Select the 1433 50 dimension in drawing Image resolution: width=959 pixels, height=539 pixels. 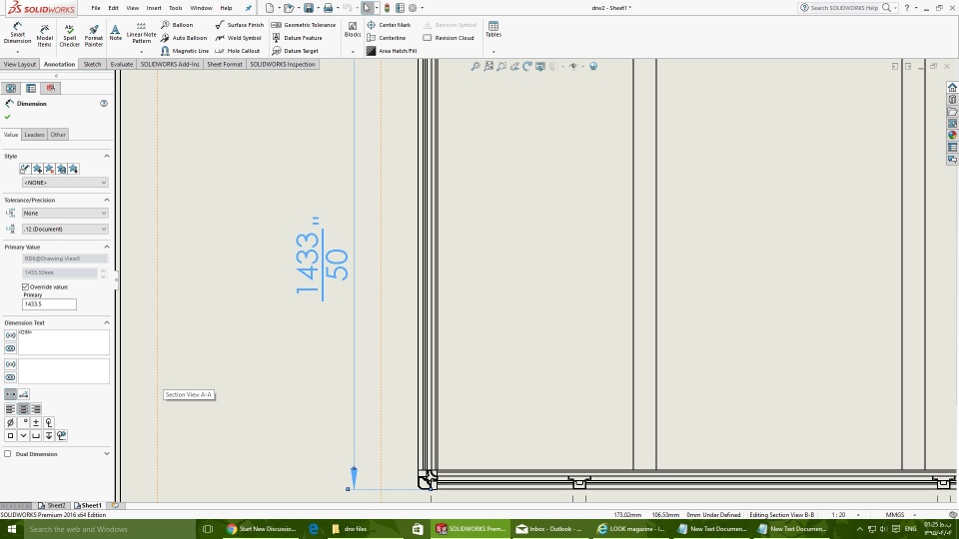[x=322, y=258]
